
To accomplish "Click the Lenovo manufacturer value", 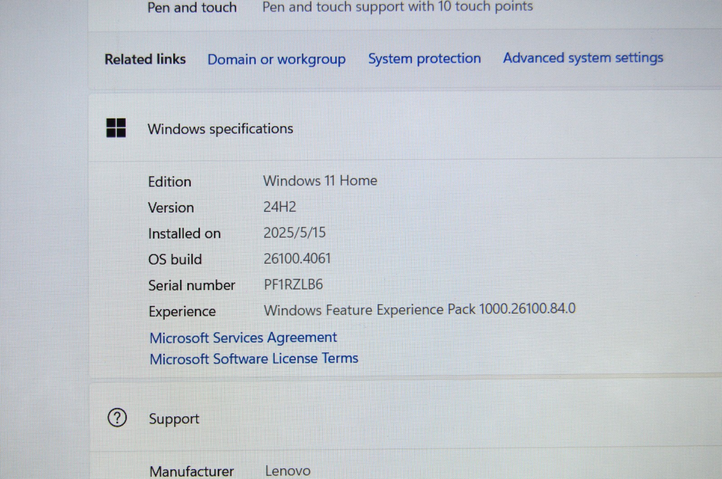I will (287, 471).
